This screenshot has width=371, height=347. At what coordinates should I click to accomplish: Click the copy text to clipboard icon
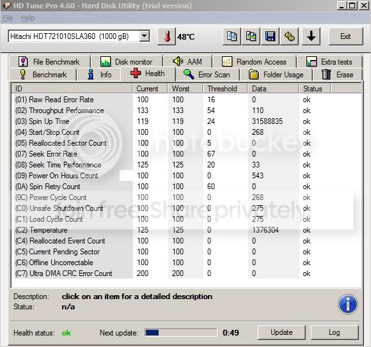(x=232, y=36)
